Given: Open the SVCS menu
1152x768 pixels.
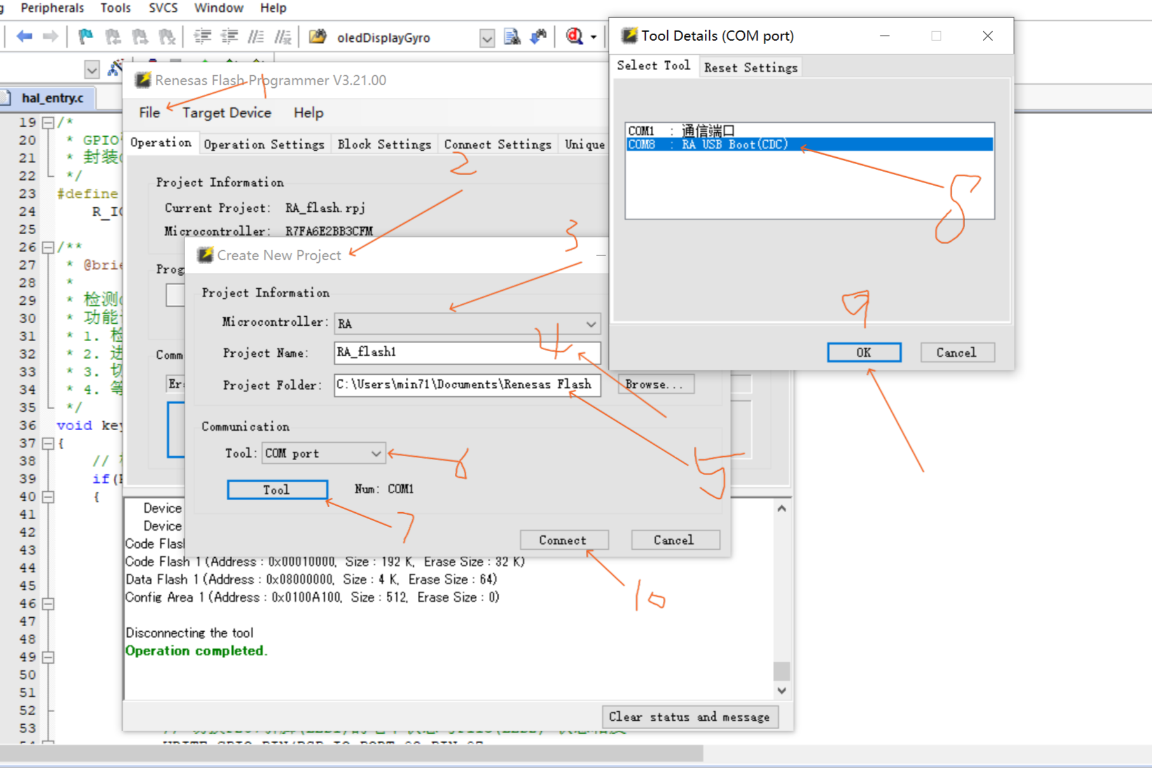Looking at the screenshot, I should 163,8.
